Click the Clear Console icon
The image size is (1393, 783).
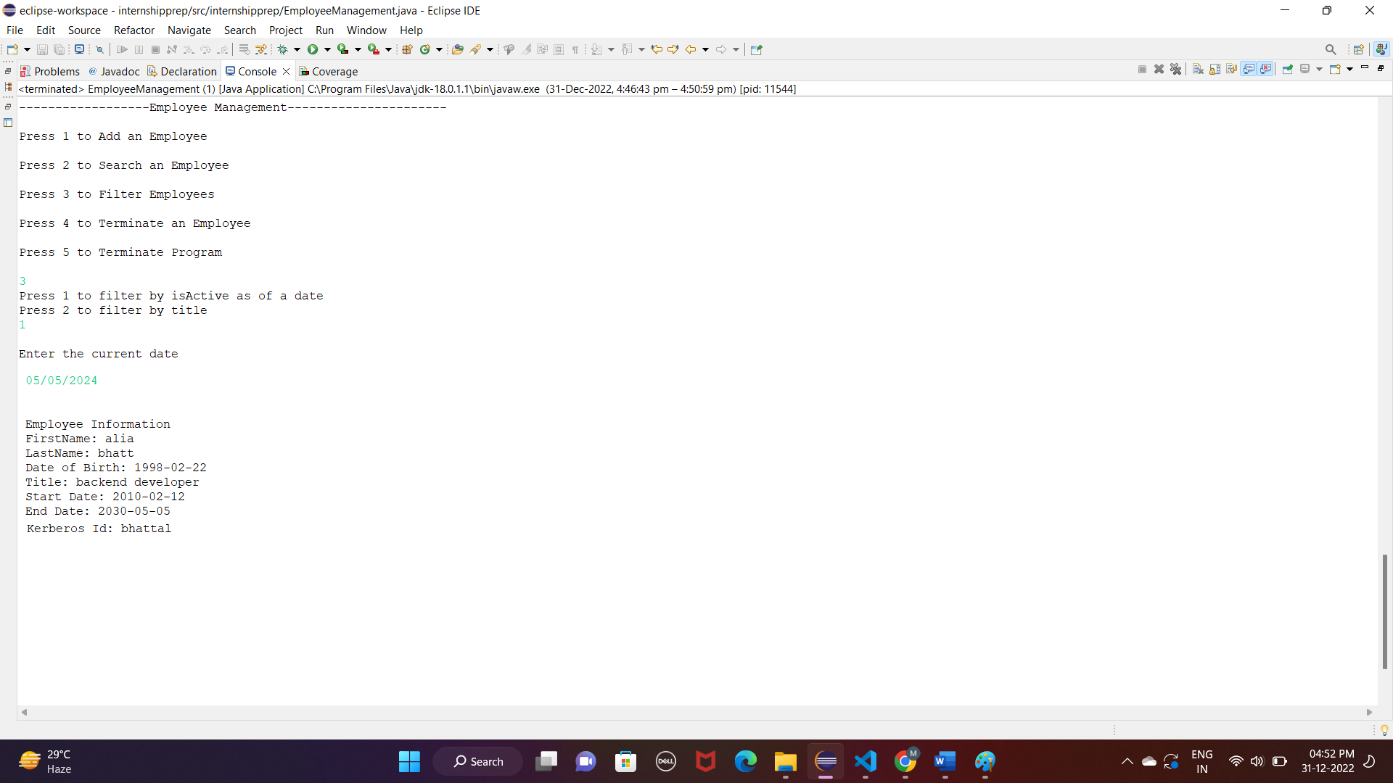coord(1198,70)
